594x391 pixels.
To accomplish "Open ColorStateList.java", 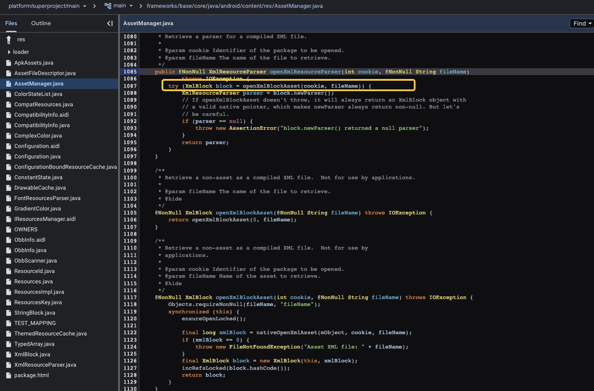I will (x=38, y=94).
